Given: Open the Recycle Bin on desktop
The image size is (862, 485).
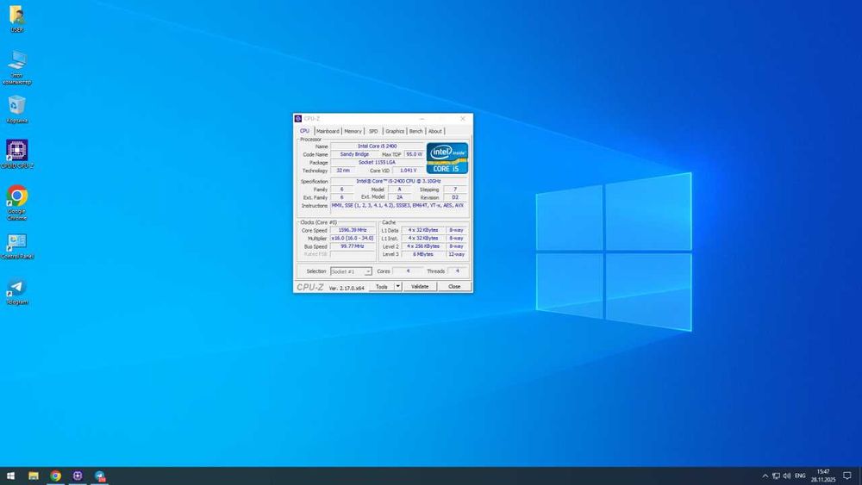Looking at the screenshot, I should tap(17, 106).
